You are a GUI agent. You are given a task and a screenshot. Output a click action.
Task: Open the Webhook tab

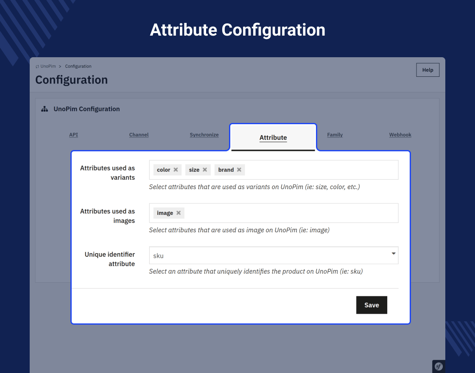[400, 135]
